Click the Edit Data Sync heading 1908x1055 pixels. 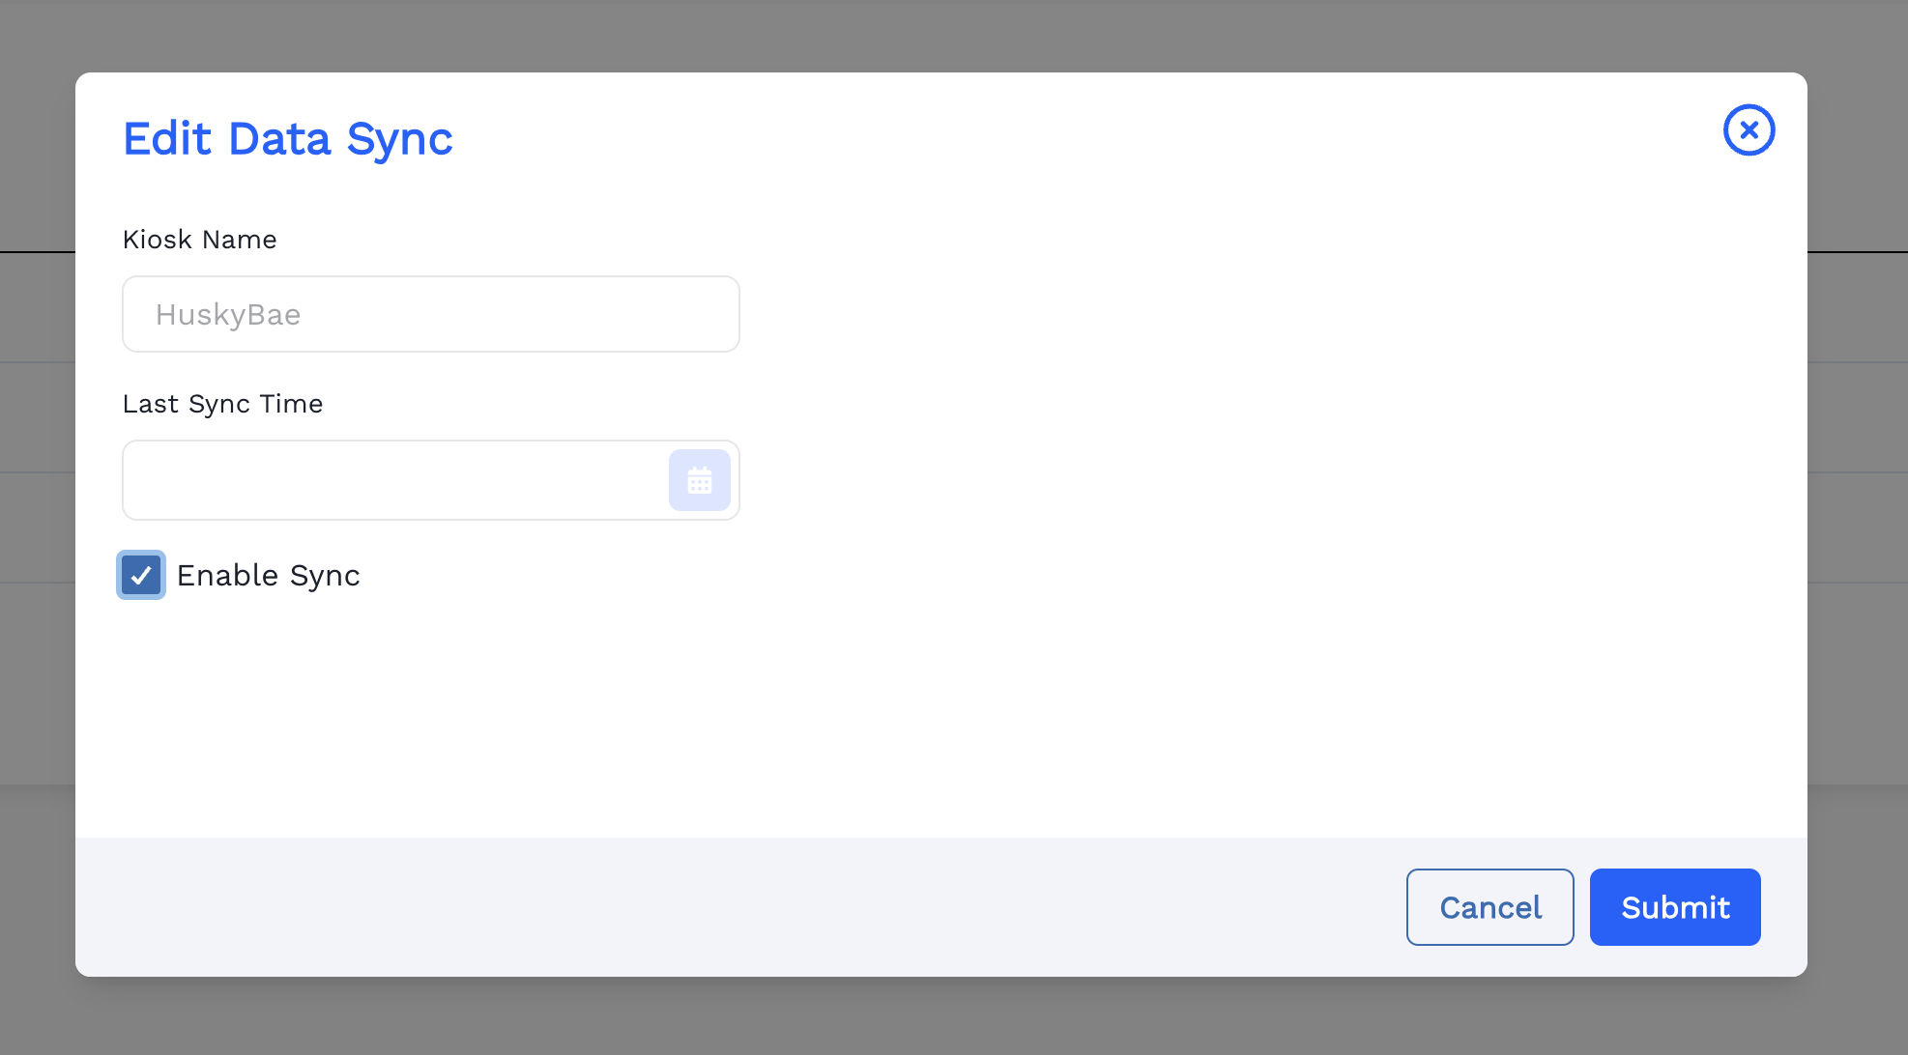pos(287,139)
